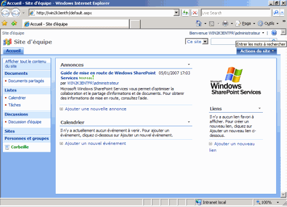
Task: Click the page scrollbar up arrow
Action: coord(284,32)
